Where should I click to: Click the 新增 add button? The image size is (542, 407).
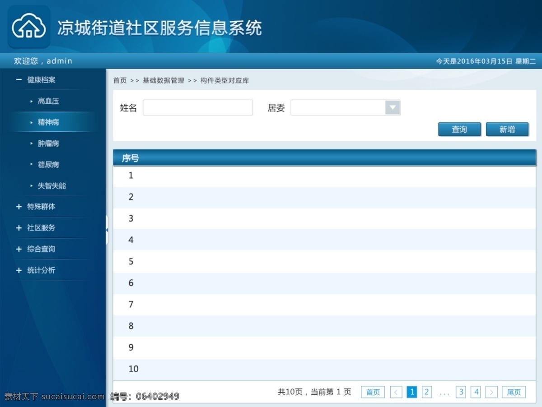[507, 129]
